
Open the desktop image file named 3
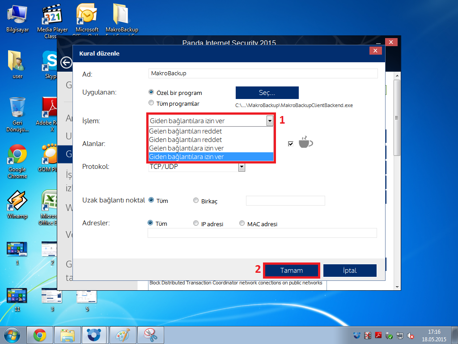(52, 300)
